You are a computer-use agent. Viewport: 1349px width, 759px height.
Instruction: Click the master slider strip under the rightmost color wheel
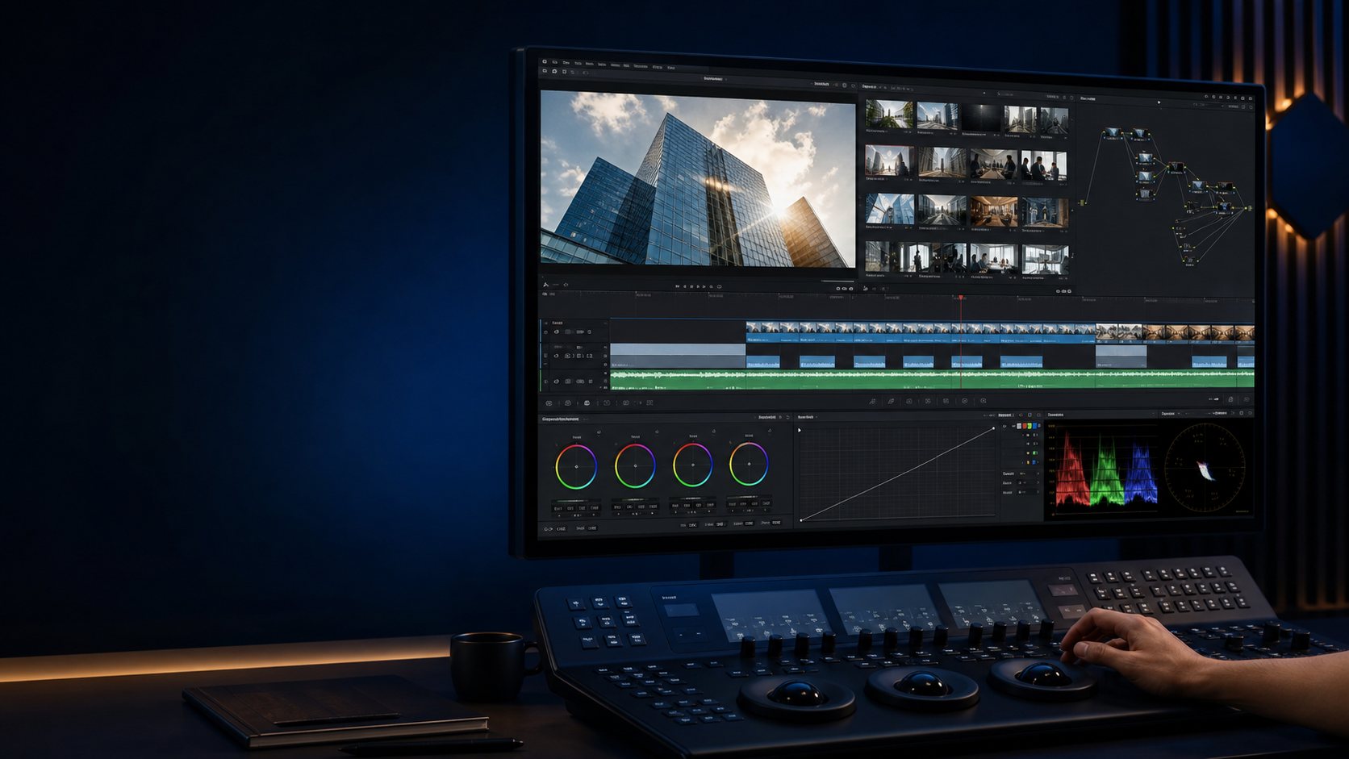coord(750,498)
